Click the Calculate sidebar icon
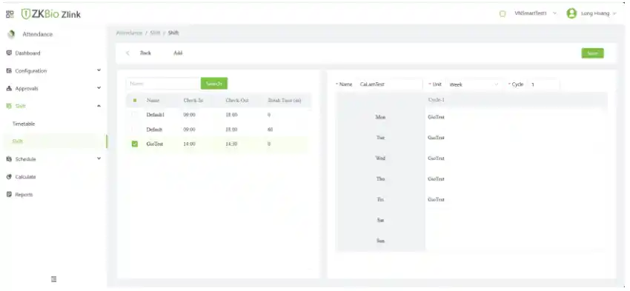 (x=9, y=177)
